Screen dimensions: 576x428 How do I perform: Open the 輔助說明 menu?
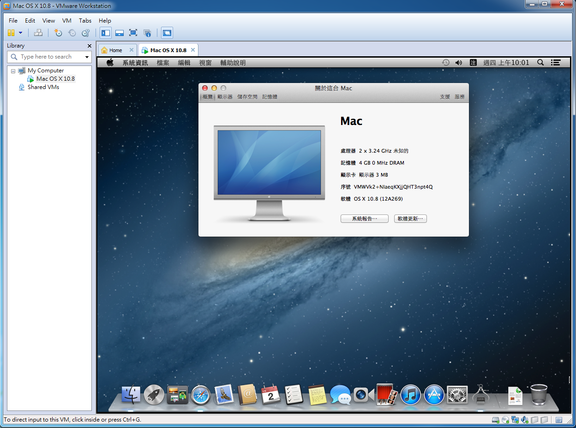233,63
